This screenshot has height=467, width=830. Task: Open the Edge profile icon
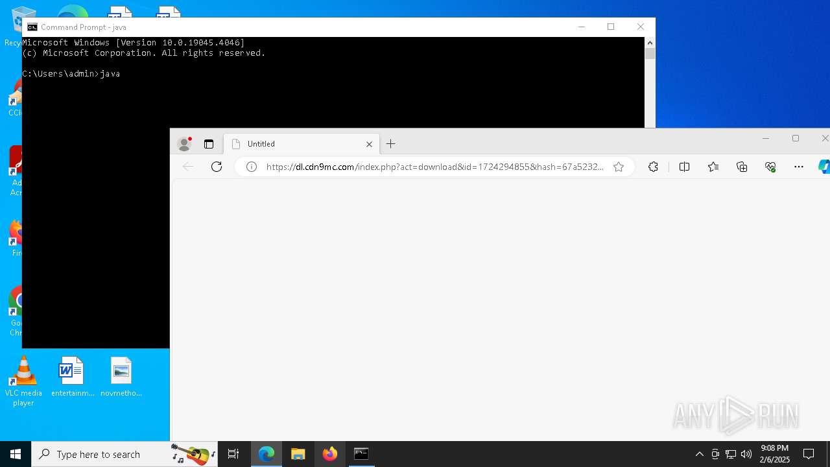click(185, 144)
